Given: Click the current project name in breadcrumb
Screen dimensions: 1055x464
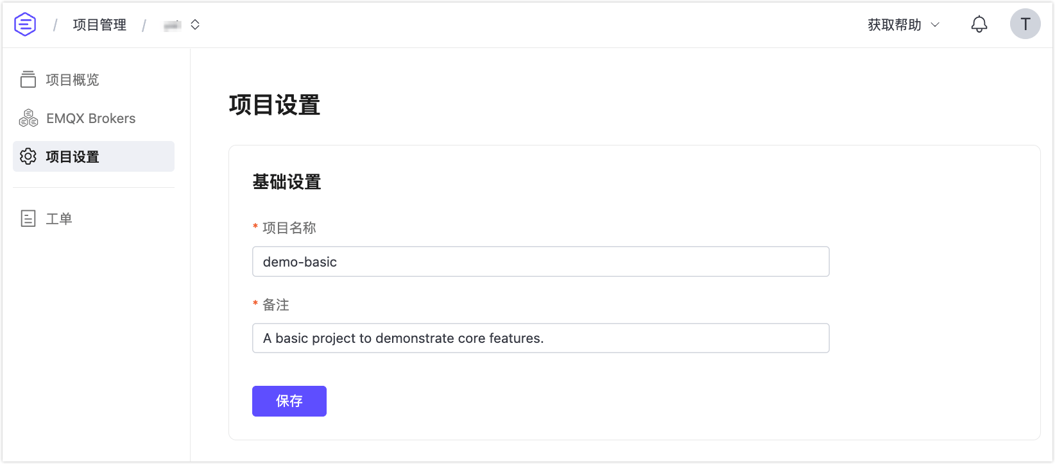Looking at the screenshot, I should click(171, 24).
